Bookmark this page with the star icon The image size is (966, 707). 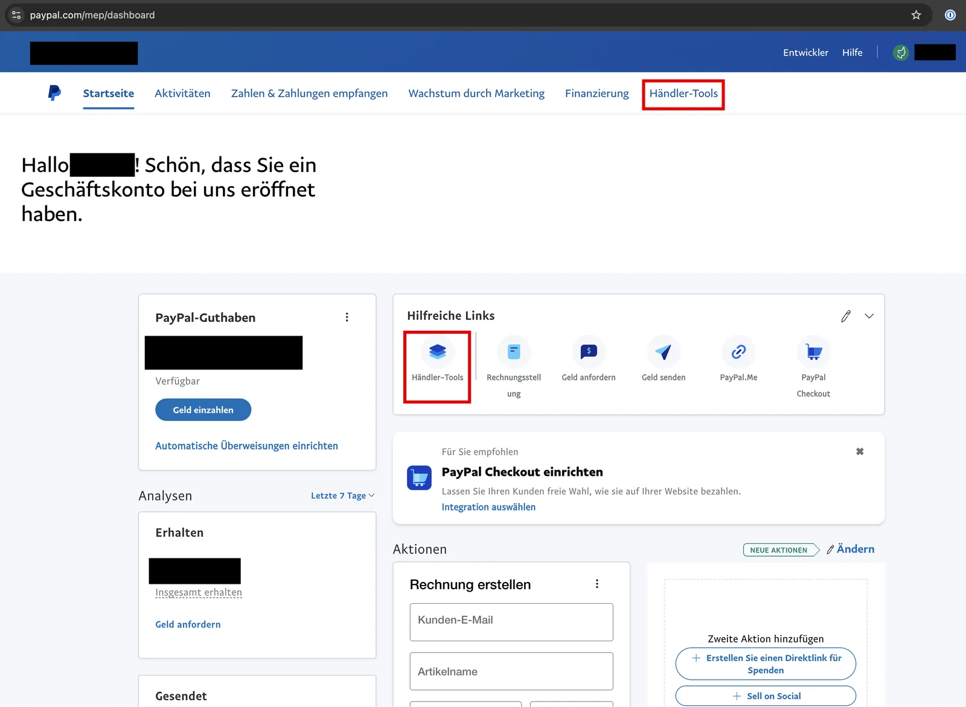coord(916,15)
